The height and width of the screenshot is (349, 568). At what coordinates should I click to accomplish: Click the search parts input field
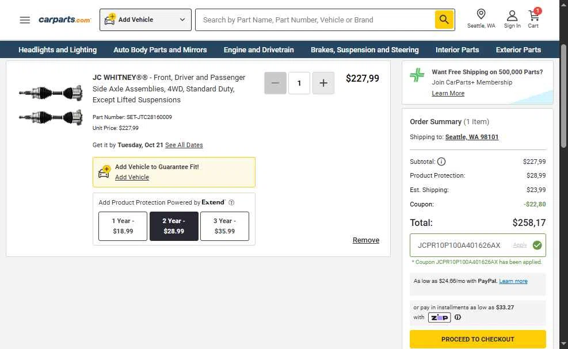tap(315, 20)
